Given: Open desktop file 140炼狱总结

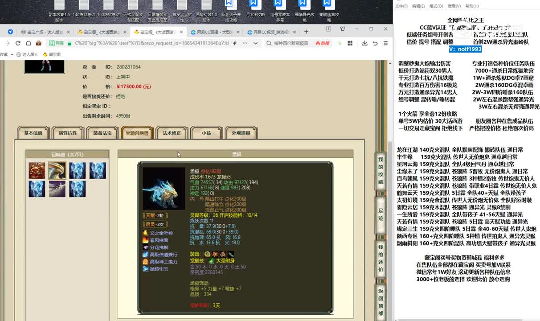Looking at the screenshot, I should click(x=84, y=9).
